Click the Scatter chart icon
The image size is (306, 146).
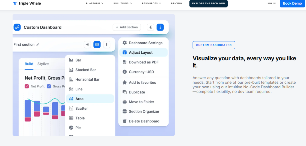pos(71,108)
